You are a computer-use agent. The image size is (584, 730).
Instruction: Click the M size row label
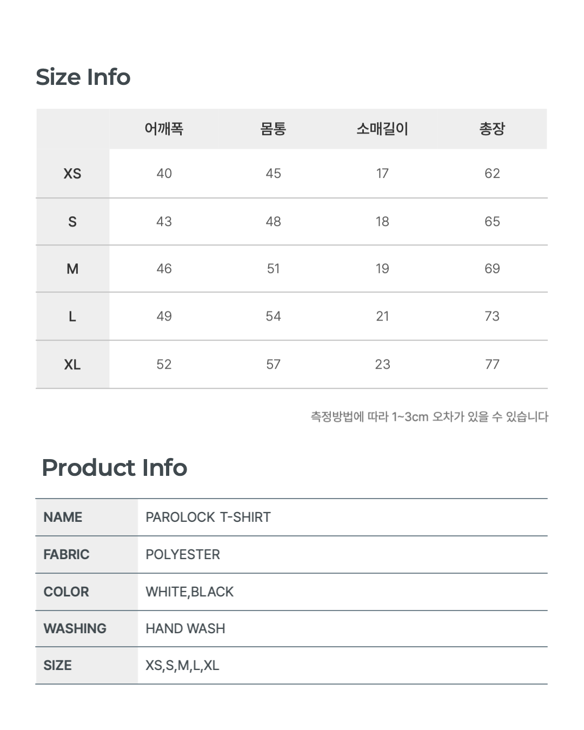point(72,269)
